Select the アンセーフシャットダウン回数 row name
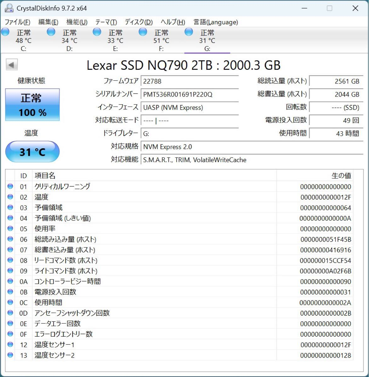Image resolution: width=369 pixels, height=377 pixels. point(72,313)
